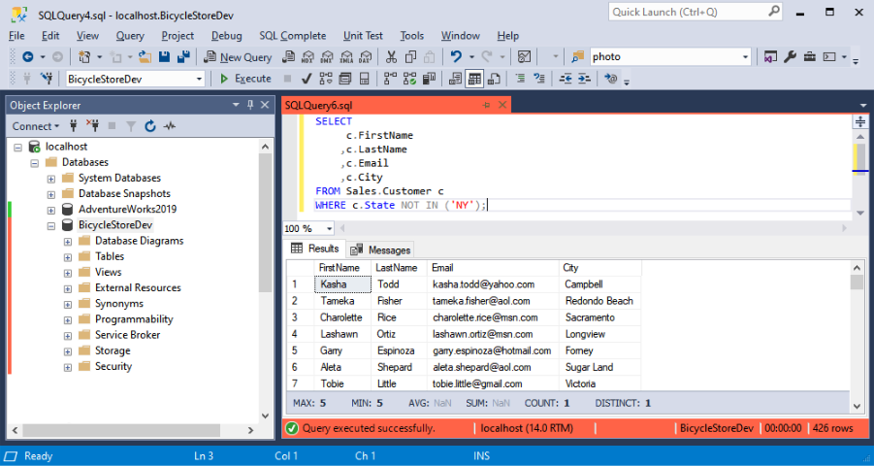Expand the Tables node under BicycleStoreDev

(69, 256)
